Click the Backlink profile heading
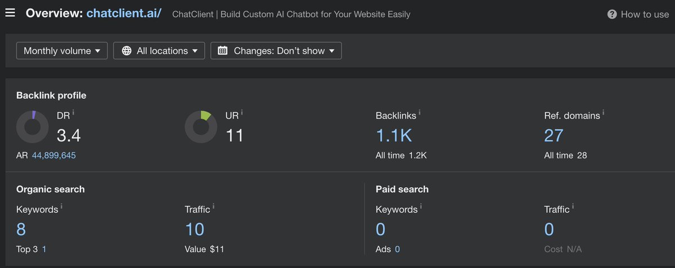 click(51, 96)
